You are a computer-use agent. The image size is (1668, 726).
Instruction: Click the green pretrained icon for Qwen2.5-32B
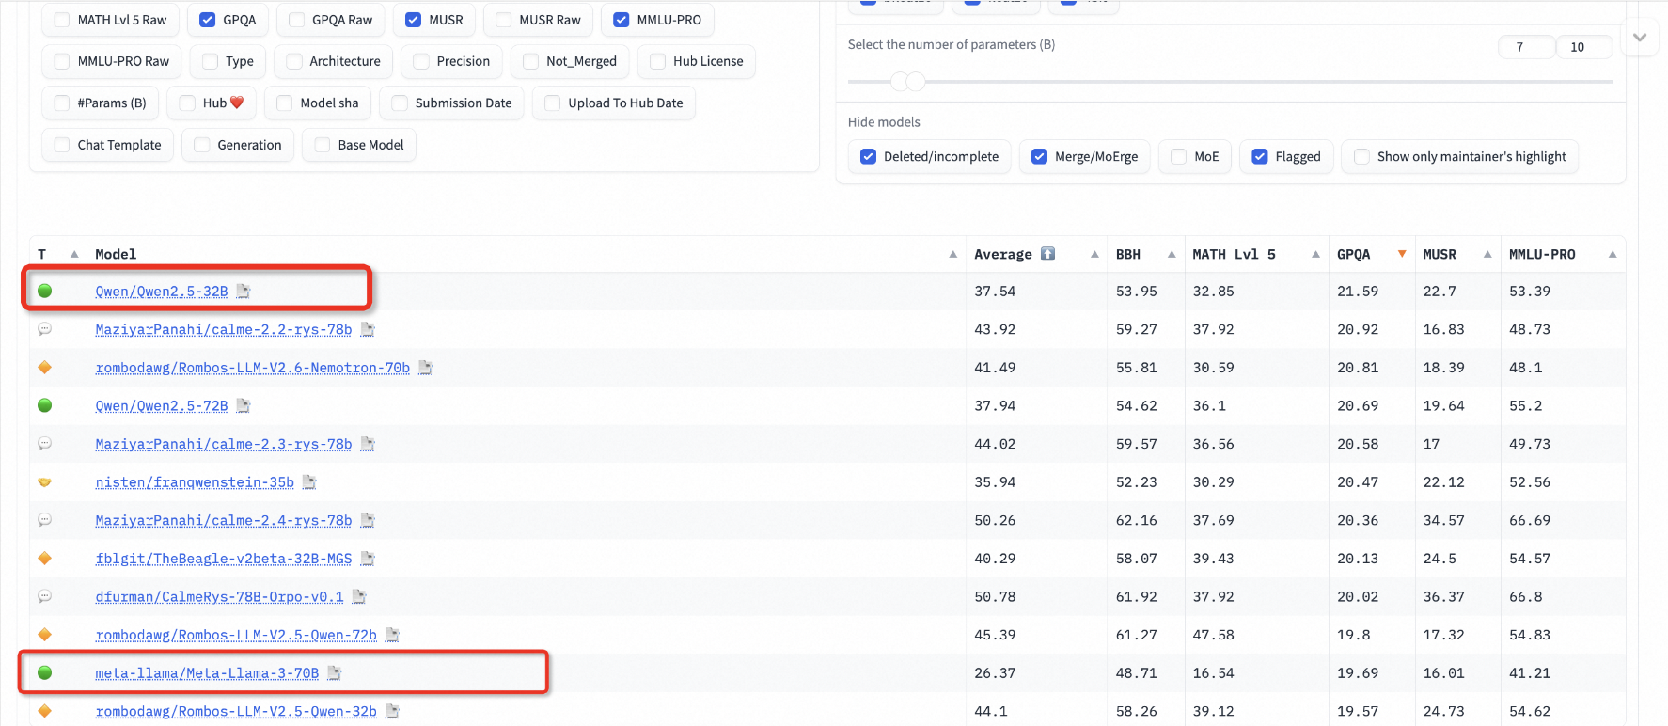pos(44,292)
